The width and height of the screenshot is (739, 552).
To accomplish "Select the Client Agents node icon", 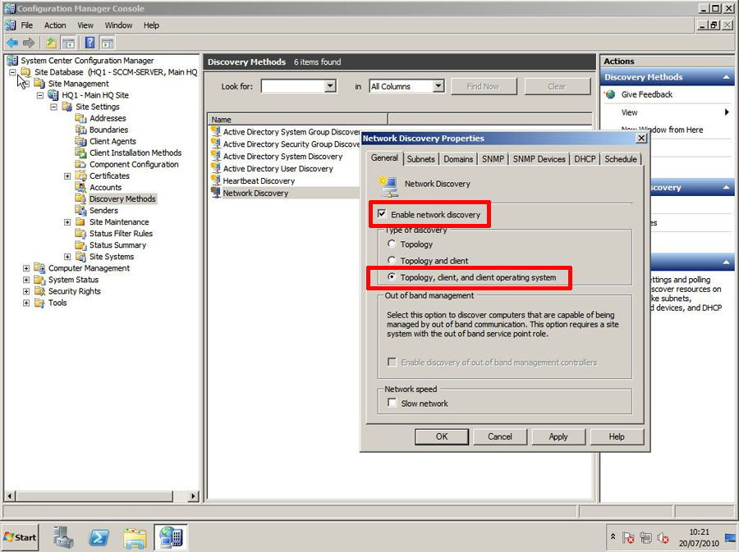I will [80, 141].
